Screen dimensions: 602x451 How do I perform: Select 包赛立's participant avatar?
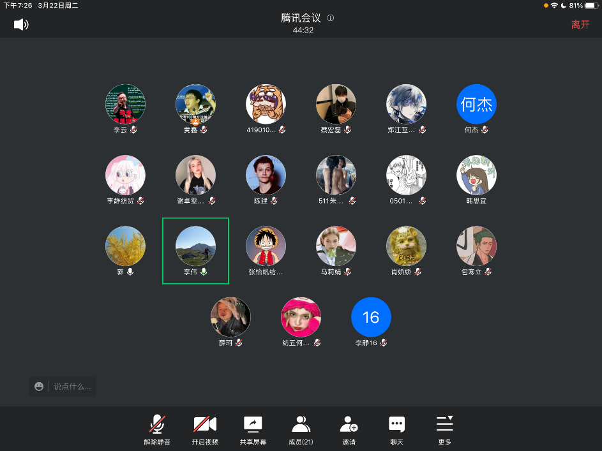476,246
